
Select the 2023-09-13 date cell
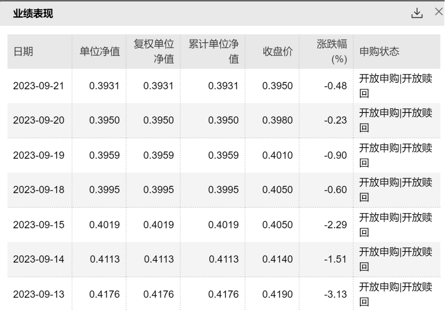coord(39,294)
